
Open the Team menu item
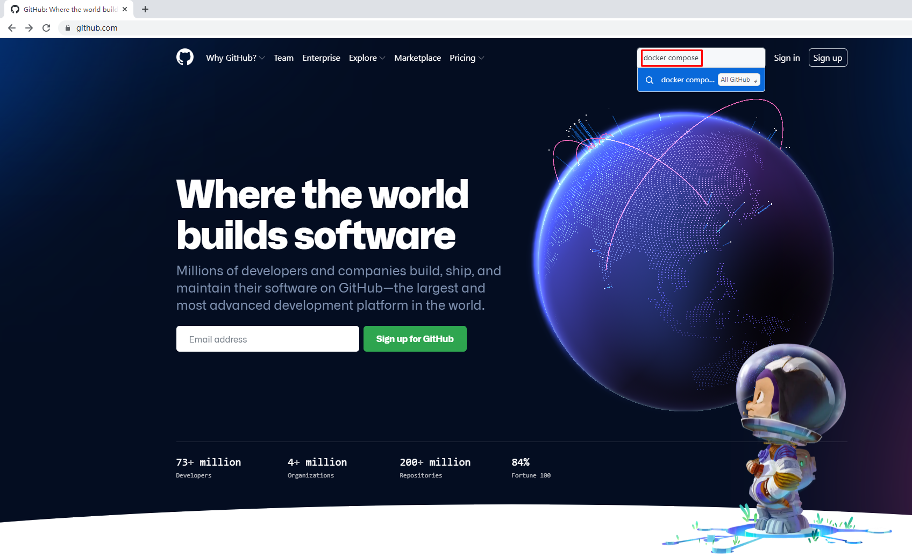coord(283,58)
